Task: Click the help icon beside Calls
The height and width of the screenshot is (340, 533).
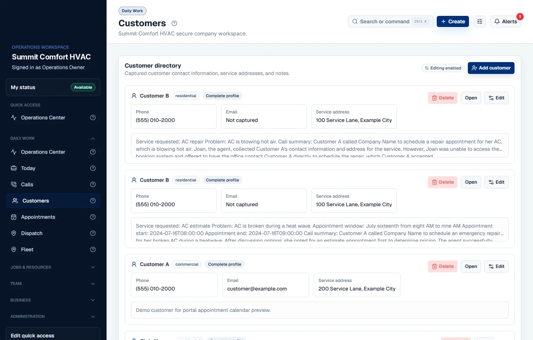Action: [x=93, y=184]
